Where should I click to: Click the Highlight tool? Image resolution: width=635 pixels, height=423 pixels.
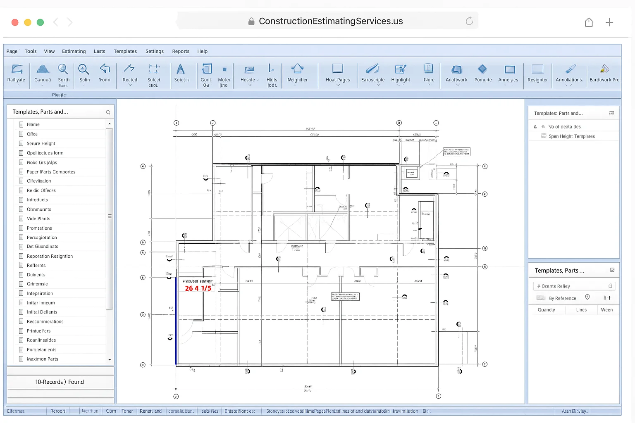pos(401,69)
